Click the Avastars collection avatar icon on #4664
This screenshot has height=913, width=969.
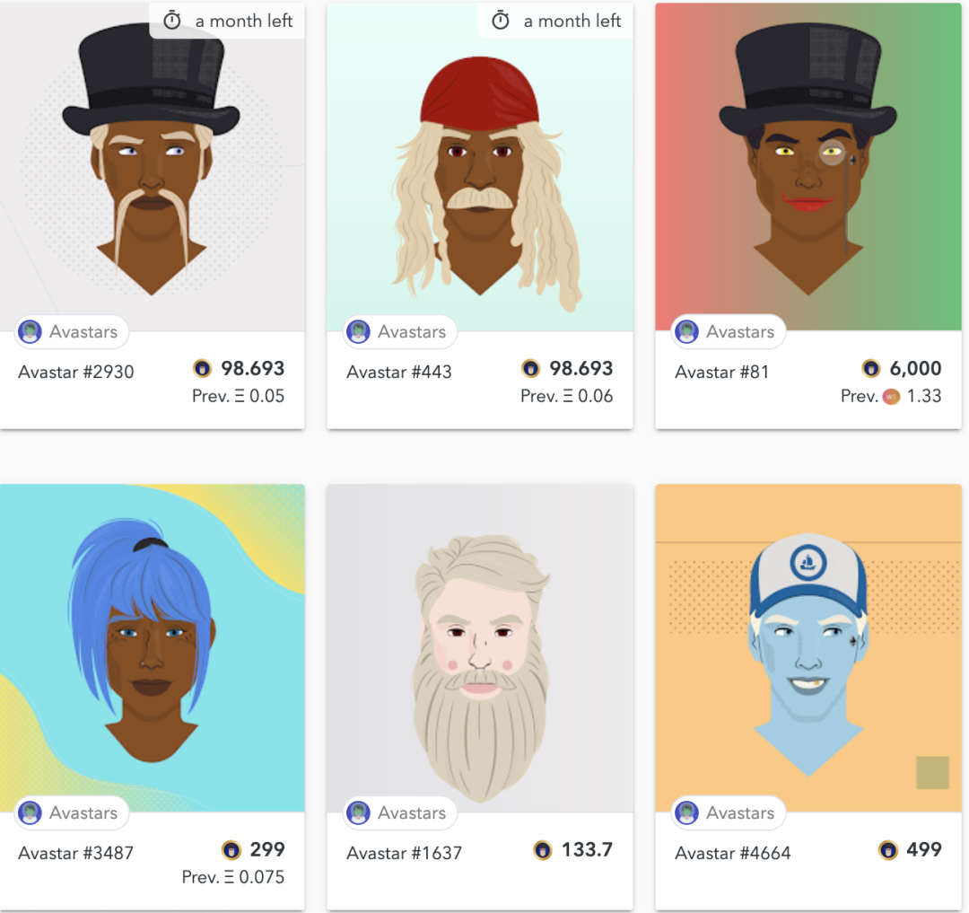click(686, 812)
